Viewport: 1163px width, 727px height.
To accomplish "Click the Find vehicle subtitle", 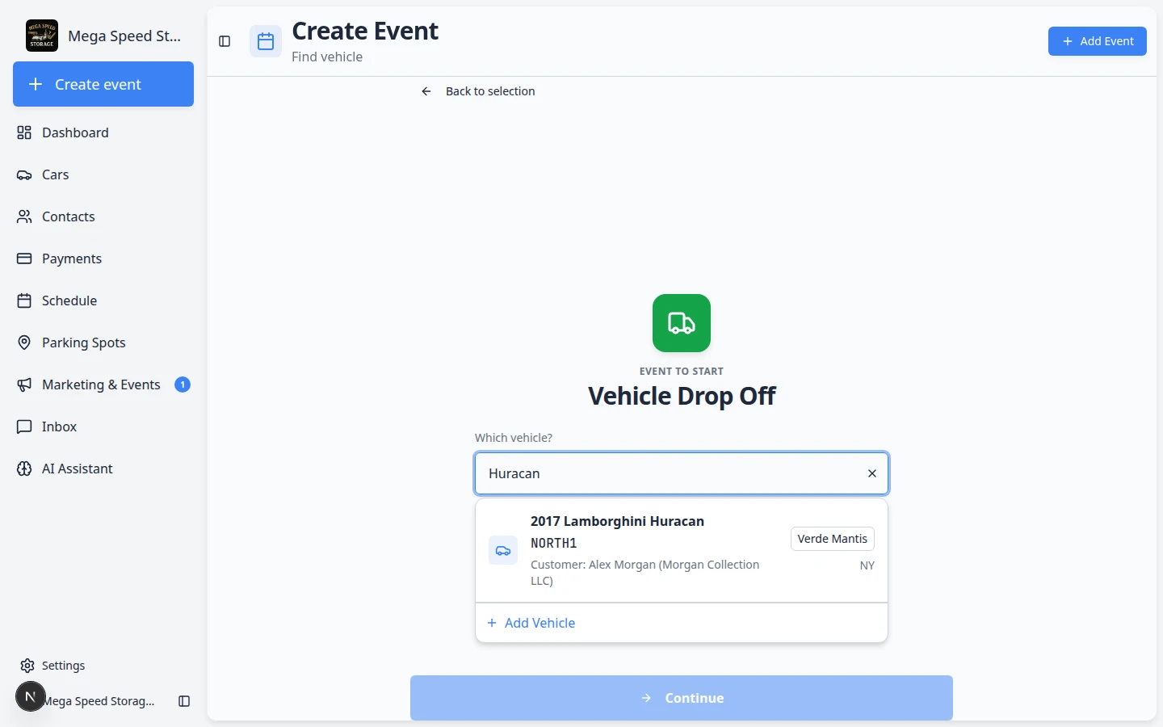I will (327, 57).
